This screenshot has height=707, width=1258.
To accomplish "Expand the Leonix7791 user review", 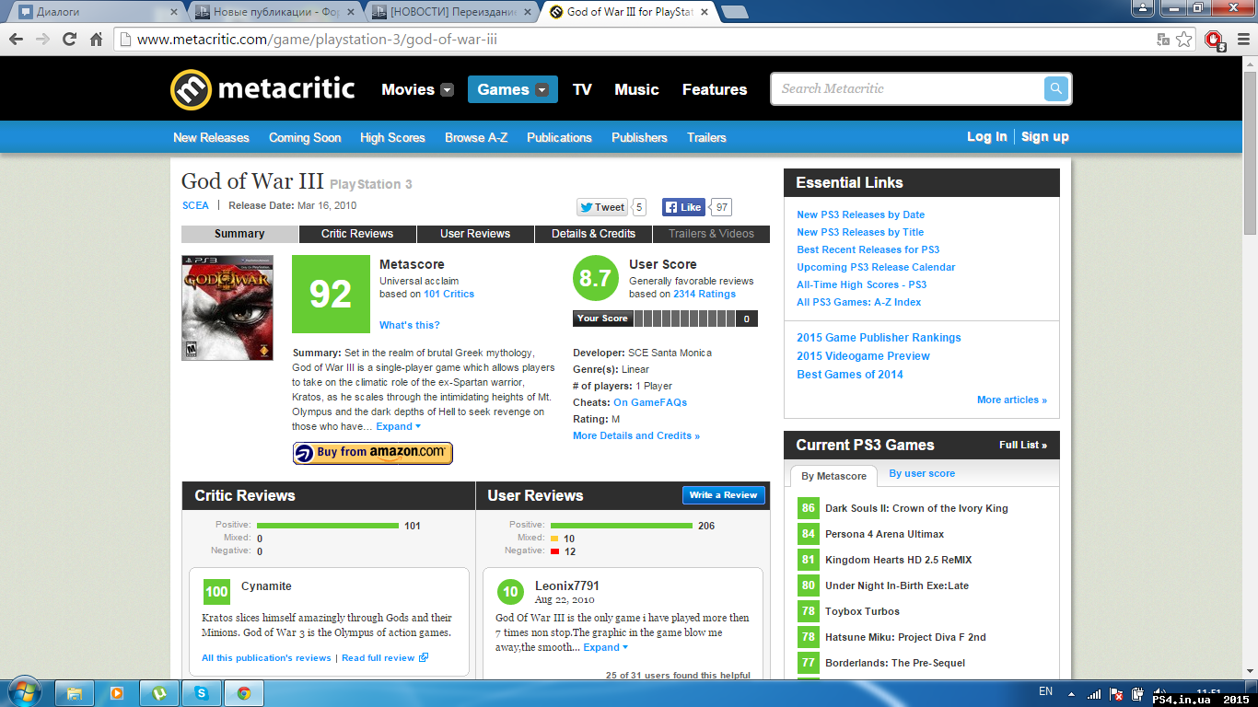I will click(x=606, y=647).
